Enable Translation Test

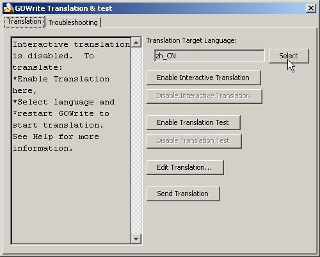click(x=193, y=122)
